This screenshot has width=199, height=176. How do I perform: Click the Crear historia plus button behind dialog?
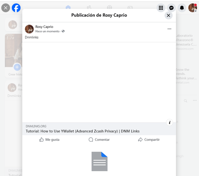click(17, 67)
